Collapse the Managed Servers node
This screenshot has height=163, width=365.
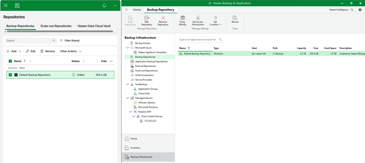point(128,98)
